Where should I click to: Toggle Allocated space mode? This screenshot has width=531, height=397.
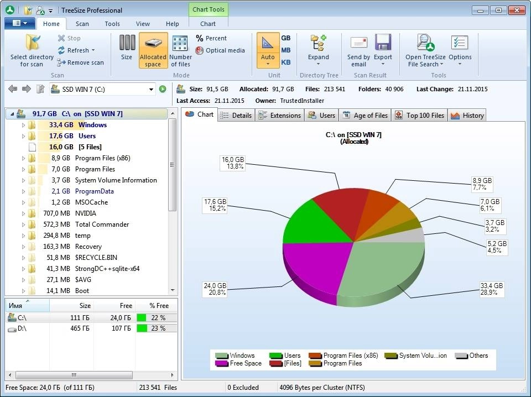pos(153,50)
